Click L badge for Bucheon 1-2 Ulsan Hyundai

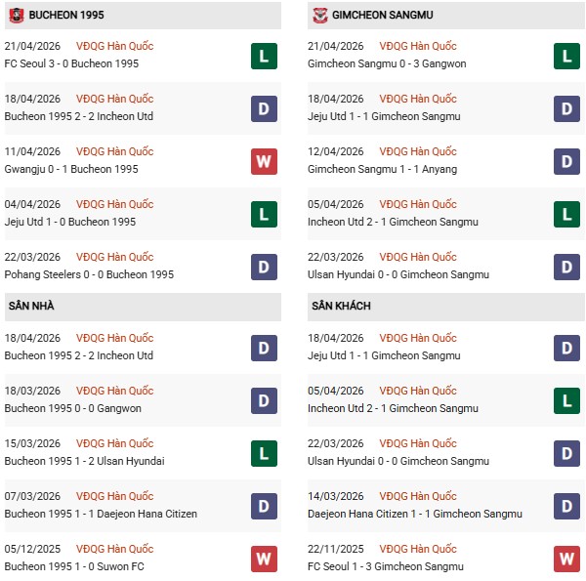(x=264, y=453)
